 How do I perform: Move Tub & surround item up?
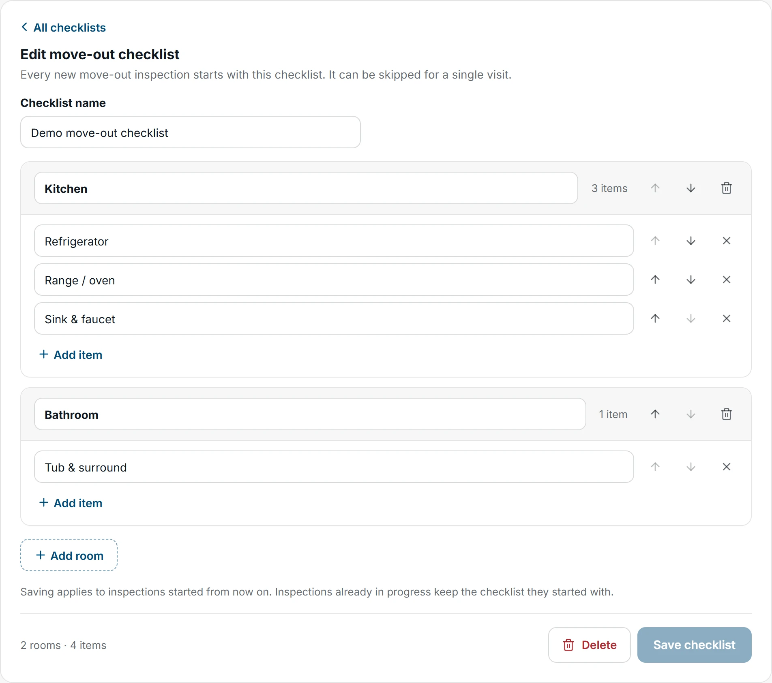[x=655, y=467]
